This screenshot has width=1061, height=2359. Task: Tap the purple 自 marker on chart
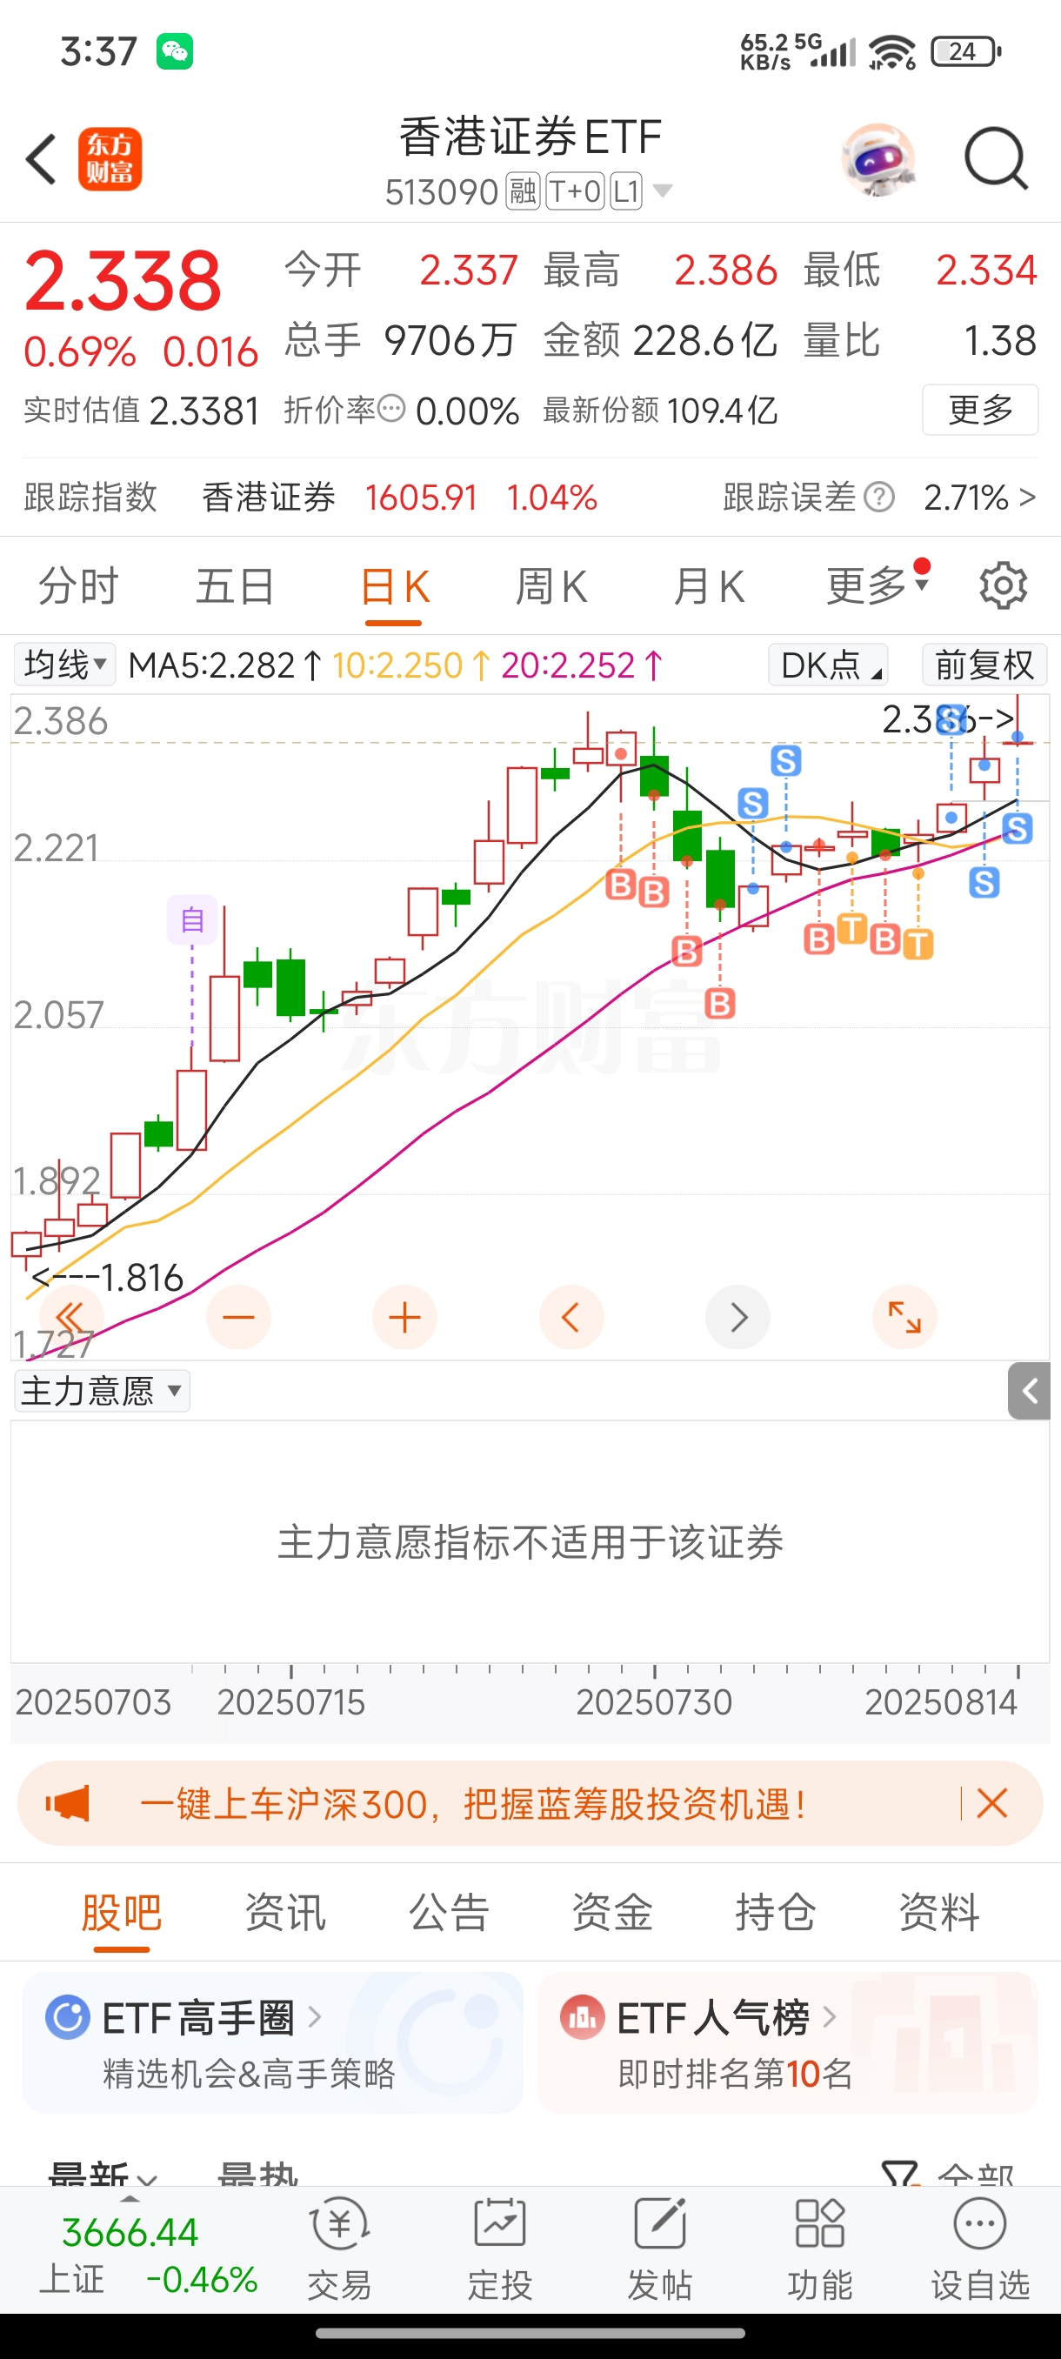[192, 919]
